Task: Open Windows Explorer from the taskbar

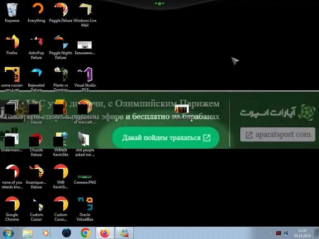Action: pos(28,233)
